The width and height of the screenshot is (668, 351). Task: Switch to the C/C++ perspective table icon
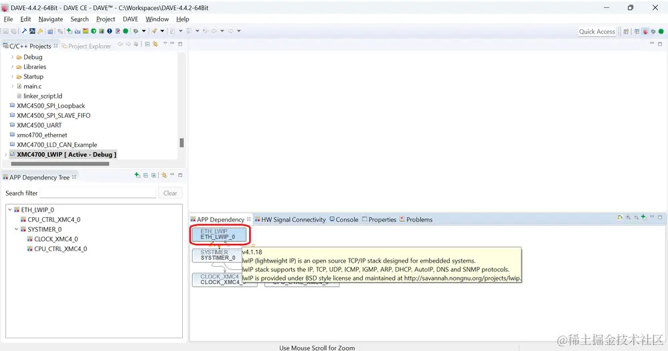coord(637,31)
